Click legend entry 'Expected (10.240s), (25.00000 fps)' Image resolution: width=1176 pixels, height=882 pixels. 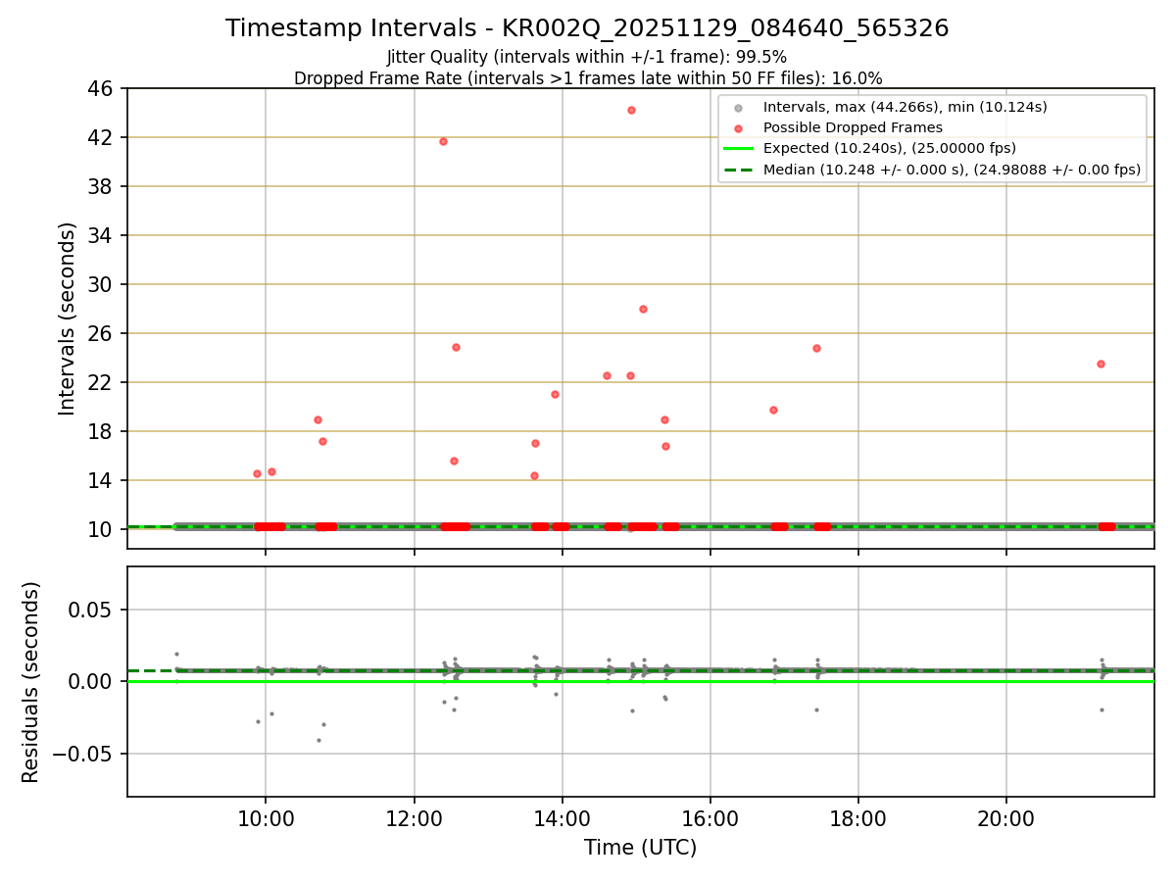pyautogui.click(x=889, y=148)
